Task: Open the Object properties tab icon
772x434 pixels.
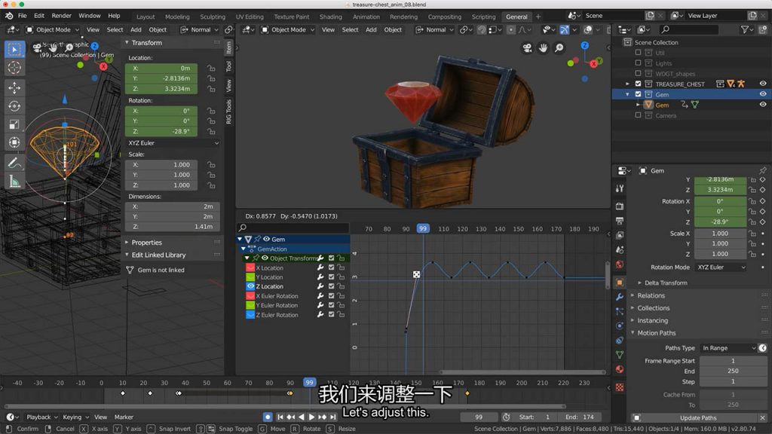Action: [x=620, y=283]
